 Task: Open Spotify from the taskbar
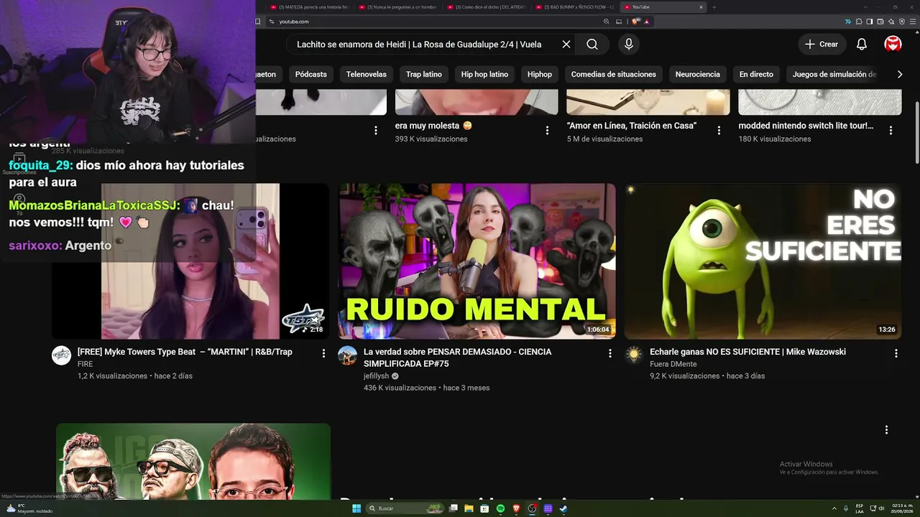(x=501, y=508)
